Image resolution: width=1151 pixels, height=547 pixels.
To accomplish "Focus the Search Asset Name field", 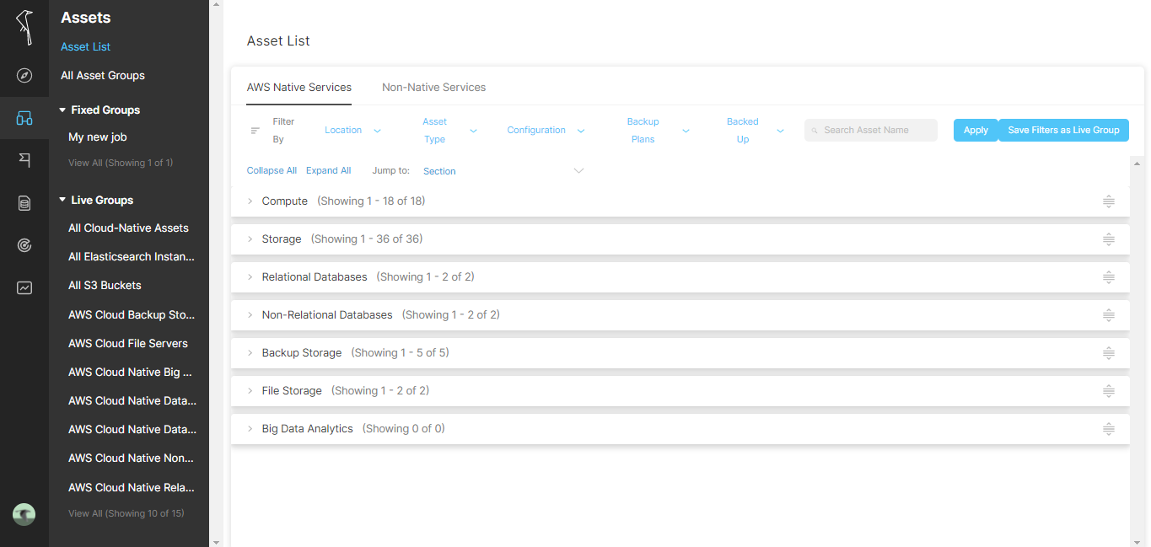I will click(x=871, y=131).
